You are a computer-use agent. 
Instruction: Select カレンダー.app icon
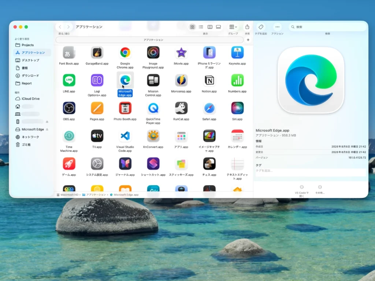coord(237,136)
